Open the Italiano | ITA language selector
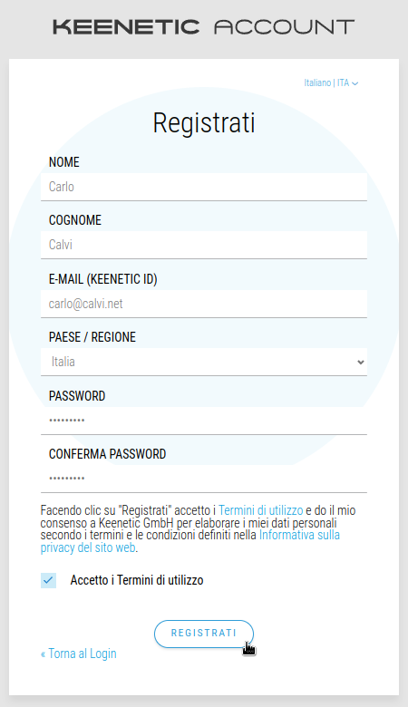 coord(331,83)
